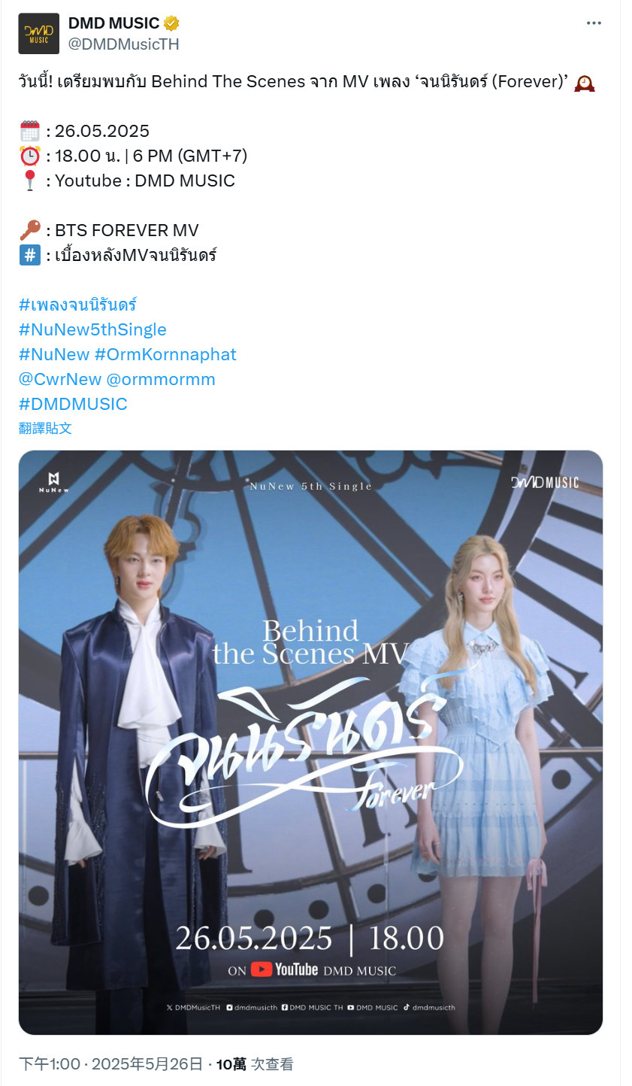Click the calendar emoji beside 26.05.2025
This screenshot has width=632, height=1086.
(29, 131)
